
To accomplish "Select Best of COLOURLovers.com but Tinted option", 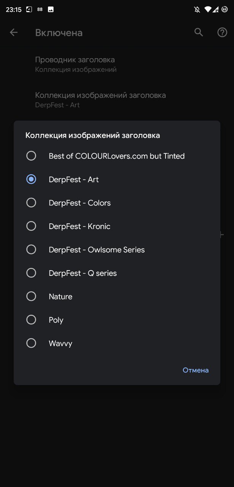I will tap(31, 156).
